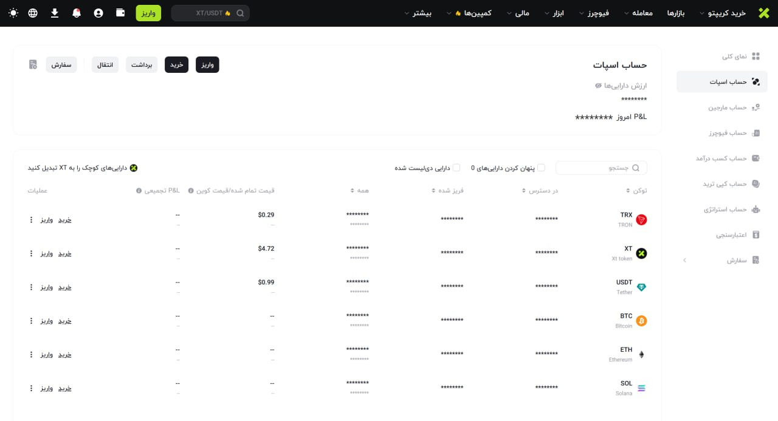The image size is (778, 421).
Task: Click the برداشت withdrawal button
Action: click(142, 64)
